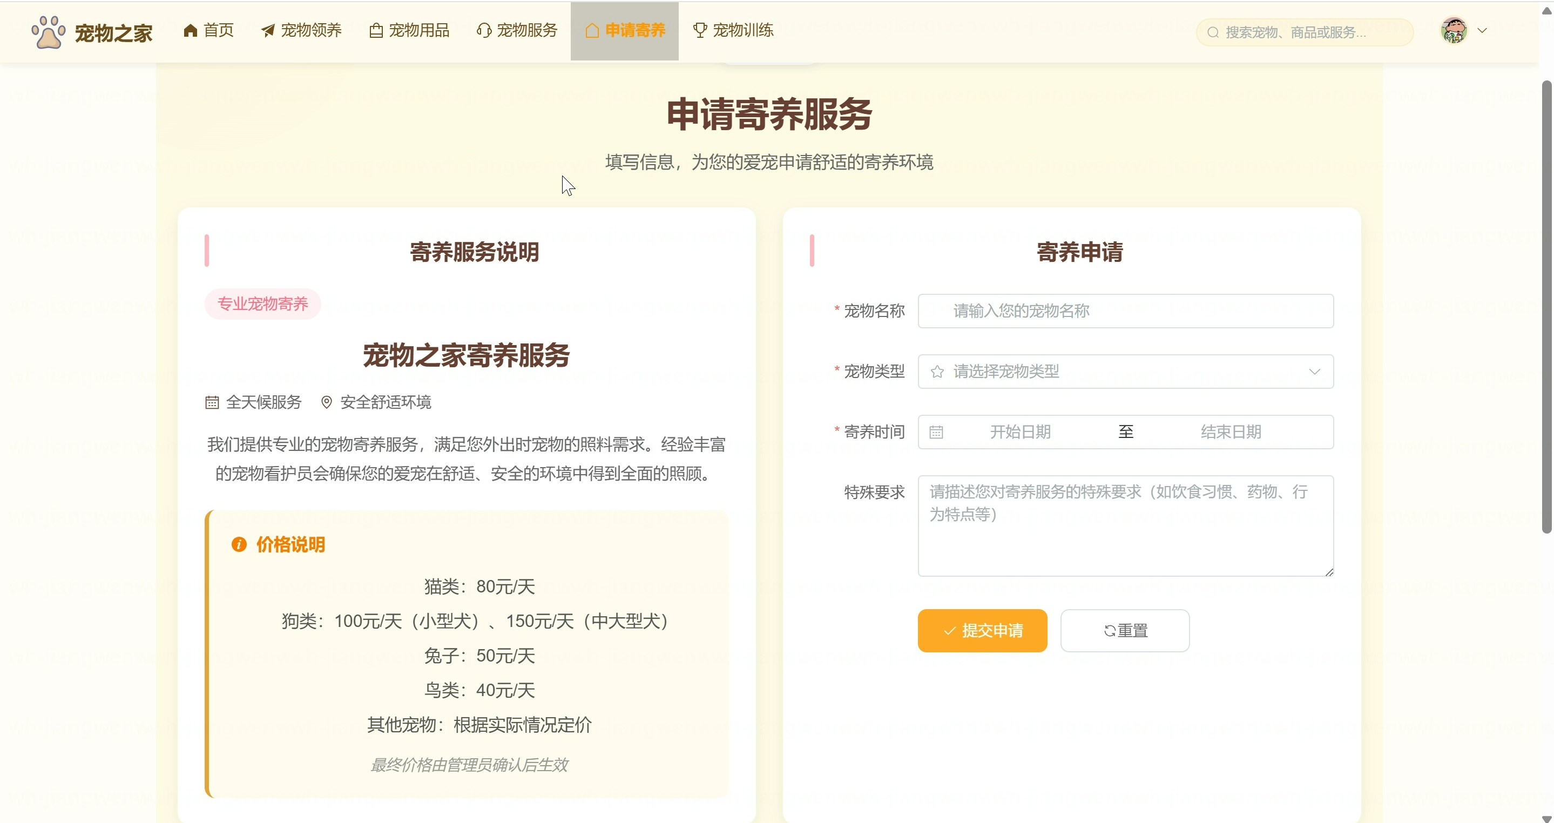Click the home icon beside 首页
This screenshot has width=1554, height=823.
(191, 30)
